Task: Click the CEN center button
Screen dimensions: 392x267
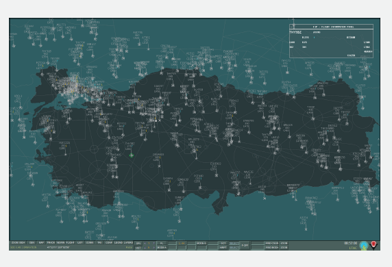Action: (x=32, y=243)
